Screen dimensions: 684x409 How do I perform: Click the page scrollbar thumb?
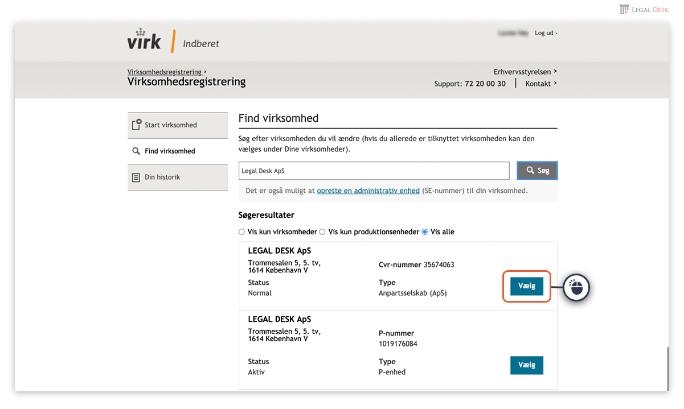(x=667, y=368)
